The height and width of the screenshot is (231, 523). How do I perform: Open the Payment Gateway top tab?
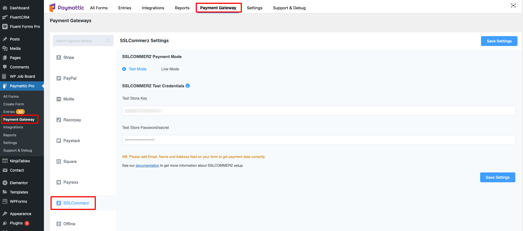coord(218,8)
